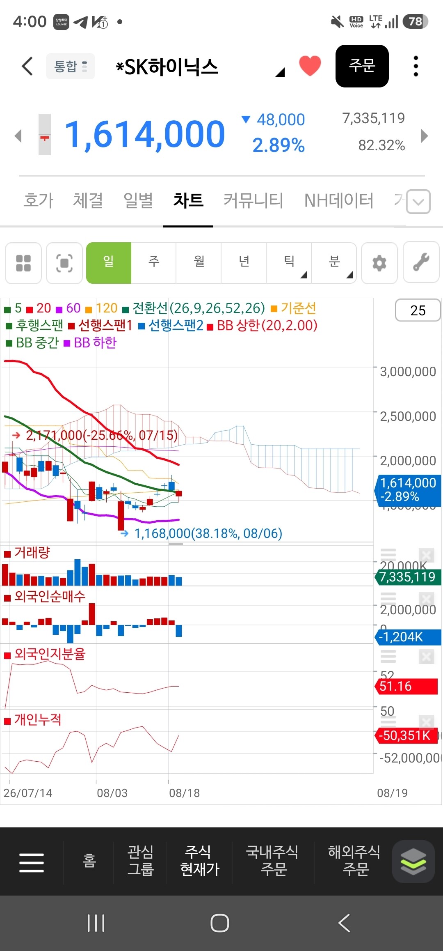Viewport: 443px width, 951px height.
Task: Open the 분 minute interval dropdown
Action: pyautogui.click(x=334, y=263)
